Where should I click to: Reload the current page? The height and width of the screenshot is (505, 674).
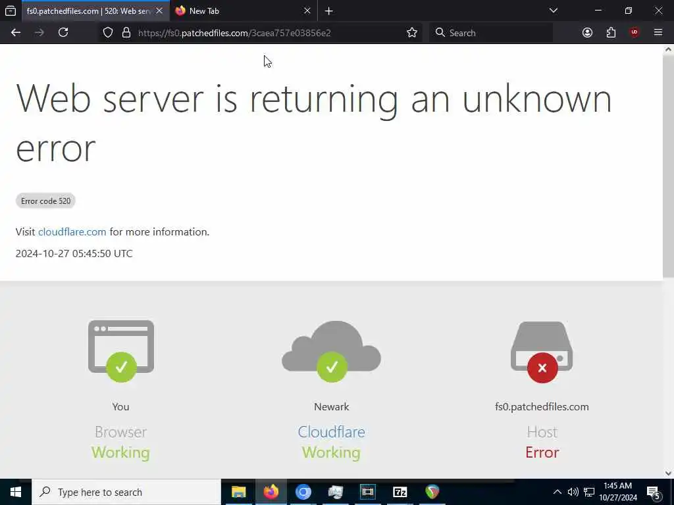[x=63, y=33]
